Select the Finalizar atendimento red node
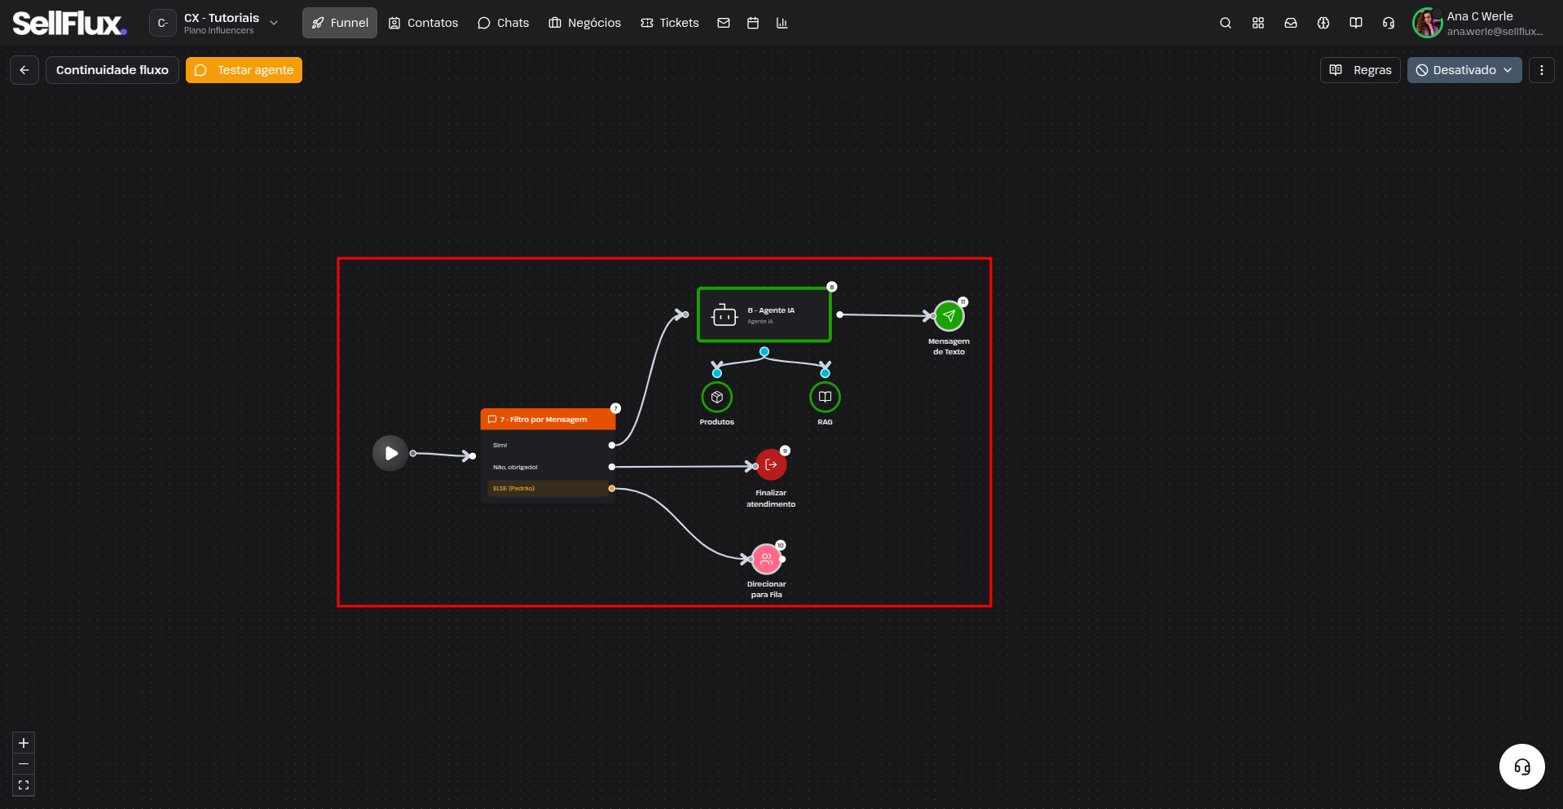1563x809 pixels. [x=771, y=464]
